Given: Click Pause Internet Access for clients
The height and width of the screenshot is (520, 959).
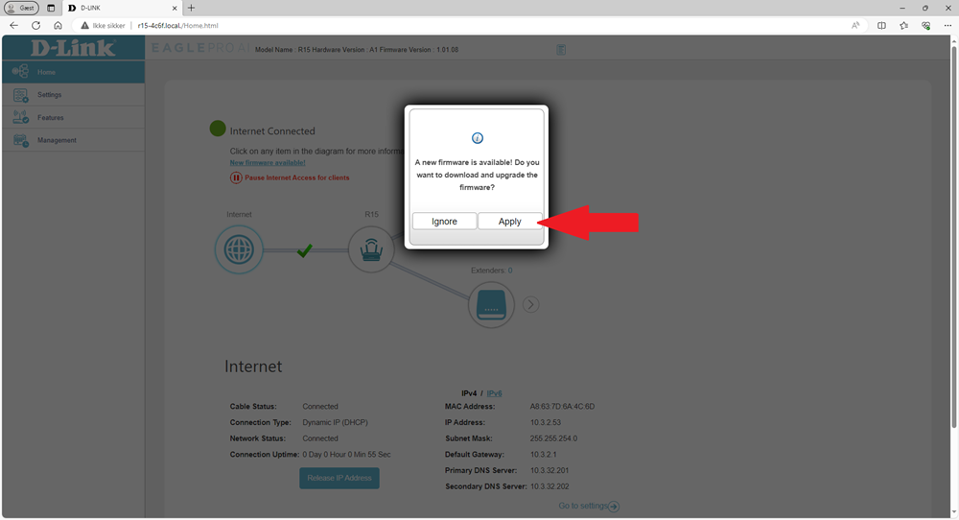Looking at the screenshot, I should coord(297,178).
